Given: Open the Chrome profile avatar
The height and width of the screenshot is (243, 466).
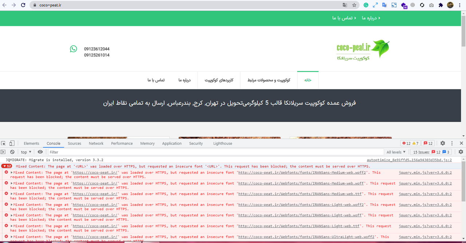Looking at the screenshot, I should click(450, 5).
